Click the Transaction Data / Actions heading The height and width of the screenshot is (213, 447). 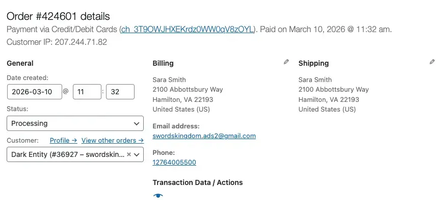pyautogui.click(x=198, y=182)
